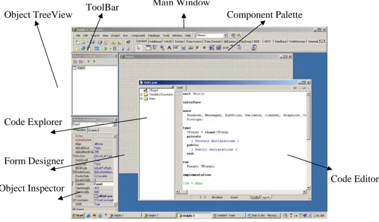
Task: Expand the Constraints property
Action: point(73,200)
